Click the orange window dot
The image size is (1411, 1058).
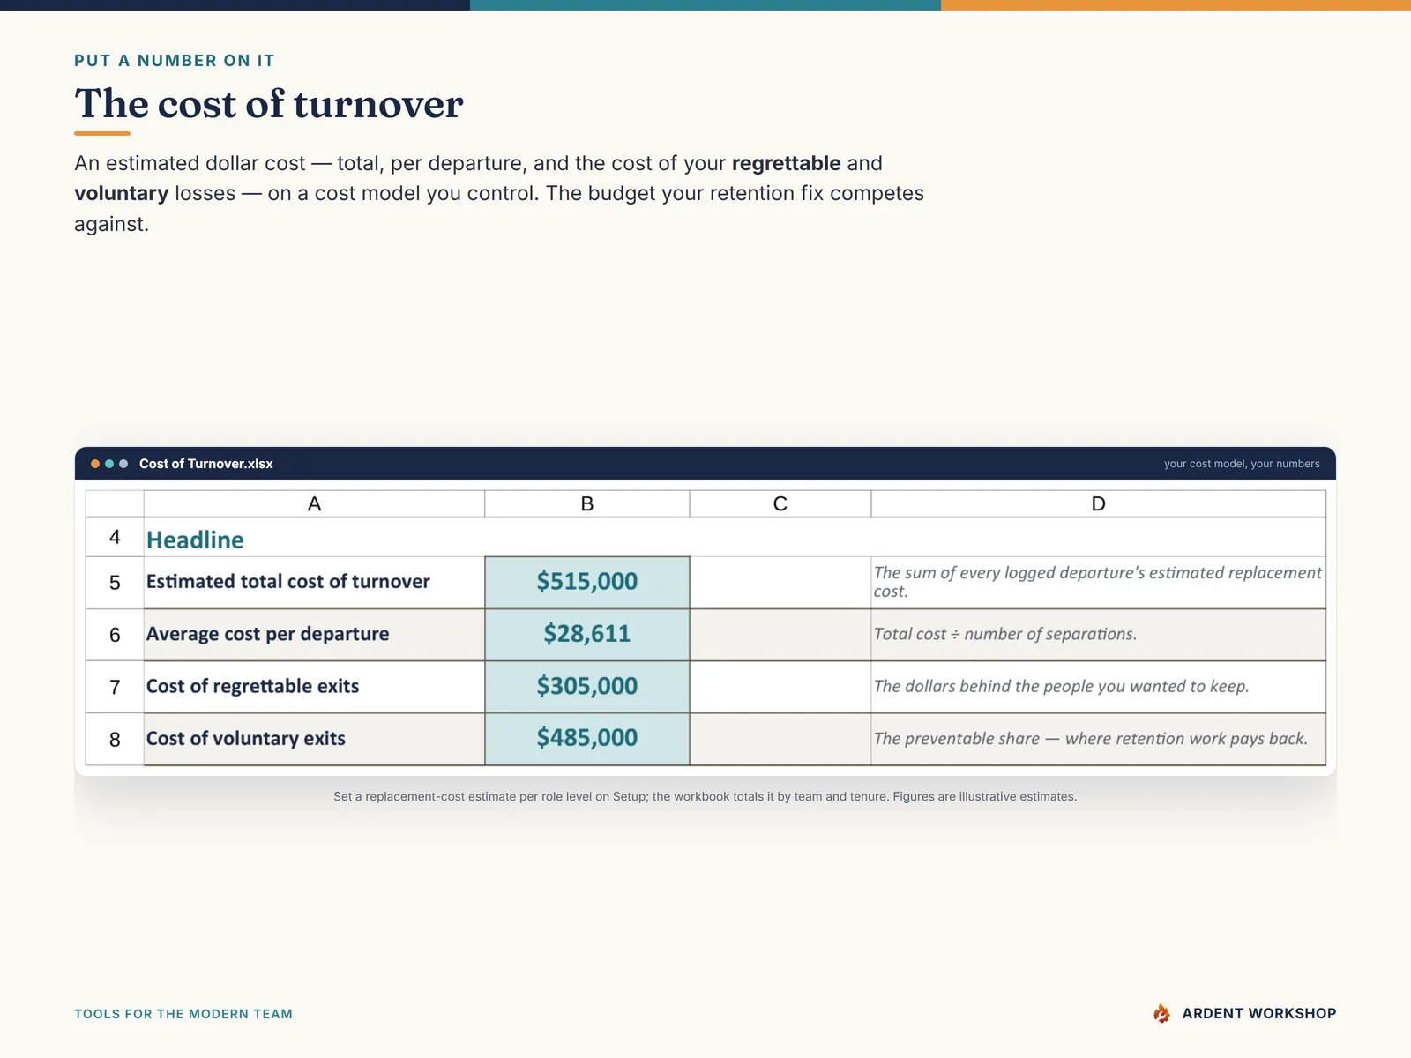tap(95, 464)
